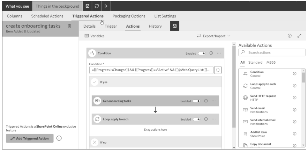Click the save icon in the top toolbar

click(x=88, y=6)
